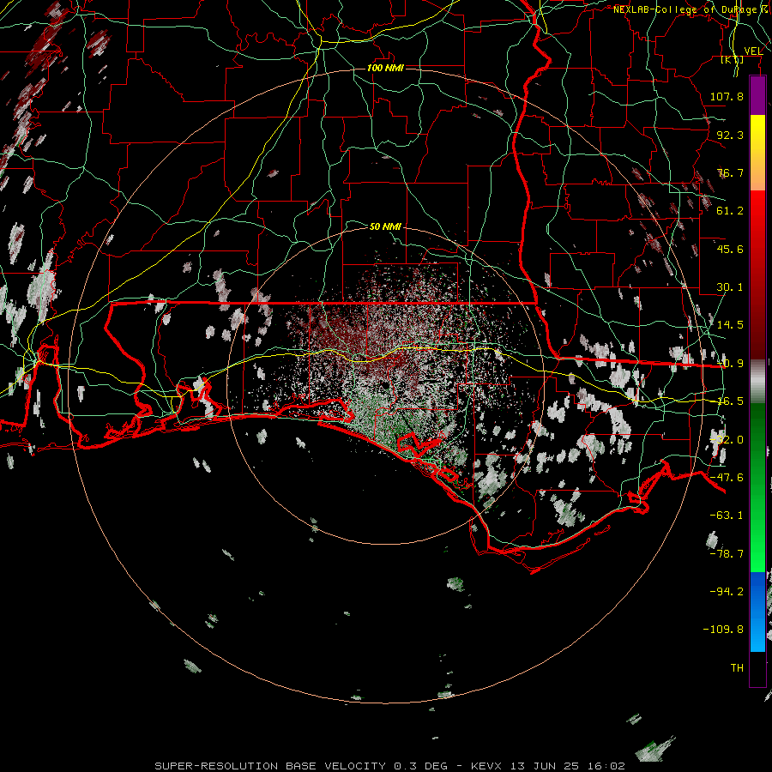Click the 100 NMI range ring label
The width and height of the screenshot is (772, 772).
pos(385,68)
